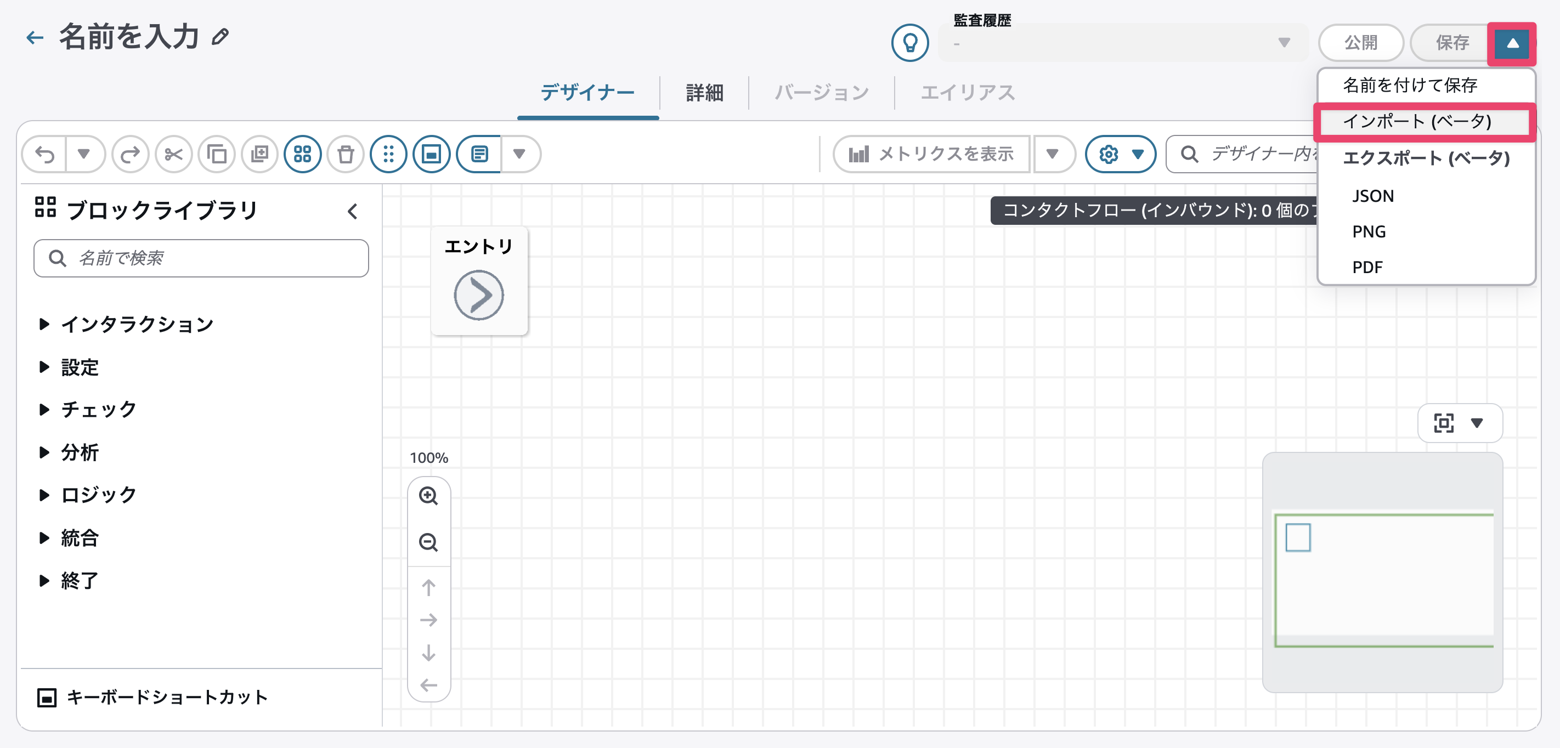1560x748 pixels.
Task: Toggle the notes toolbar icon
Action: tap(479, 155)
